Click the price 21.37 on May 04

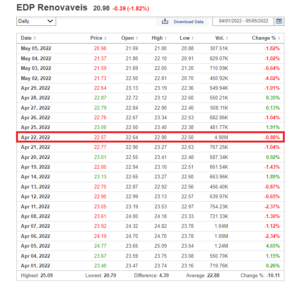pos(100,58)
